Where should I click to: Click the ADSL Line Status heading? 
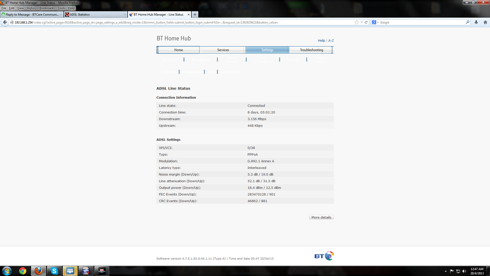[x=173, y=88]
